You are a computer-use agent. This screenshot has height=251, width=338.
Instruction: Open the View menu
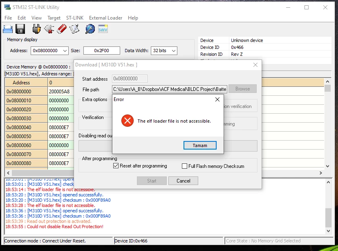36,18
